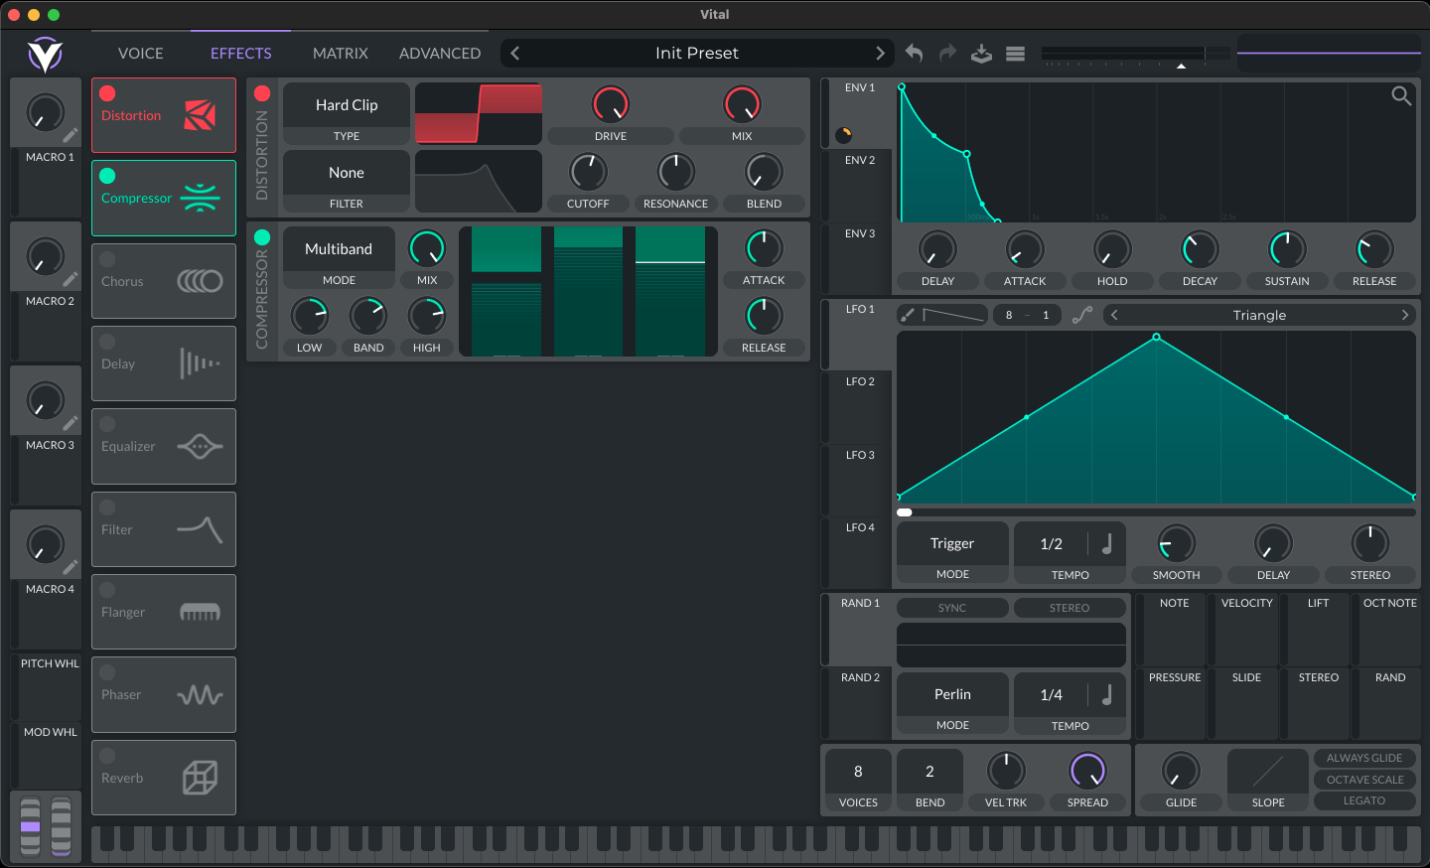Viewport: 1430px width, 868px height.
Task: Click the Phaser effect wave icon
Action: (x=200, y=694)
